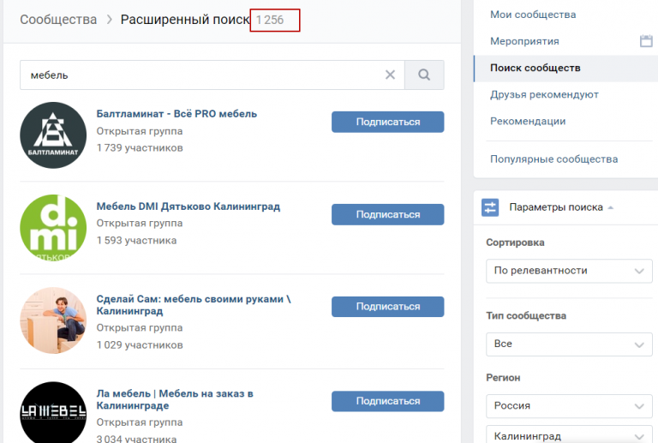Screen dimensions: 658x443
Task: Open Ла мебель group avatar
Action: click(x=53, y=412)
